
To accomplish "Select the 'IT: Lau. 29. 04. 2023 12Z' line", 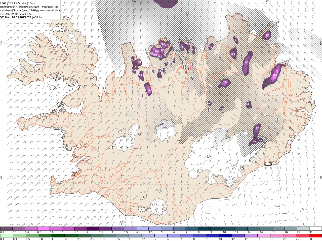I will [16, 14].
